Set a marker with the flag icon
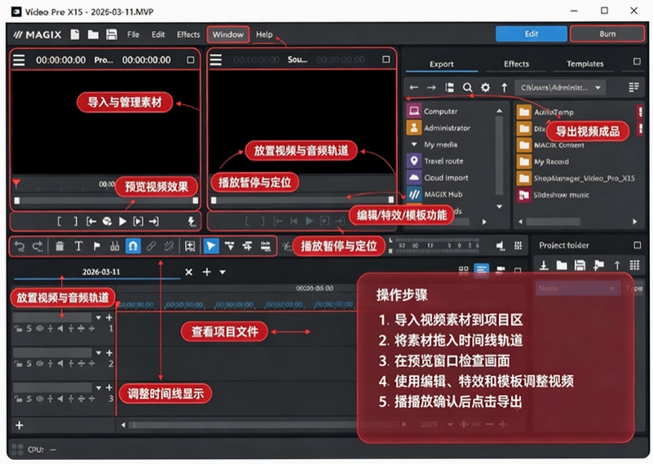 [97, 246]
